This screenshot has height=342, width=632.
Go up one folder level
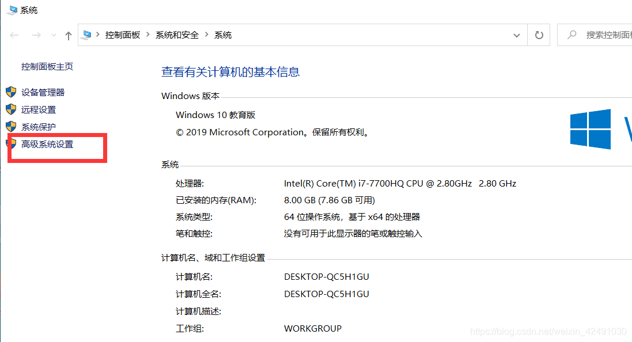click(x=69, y=36)
